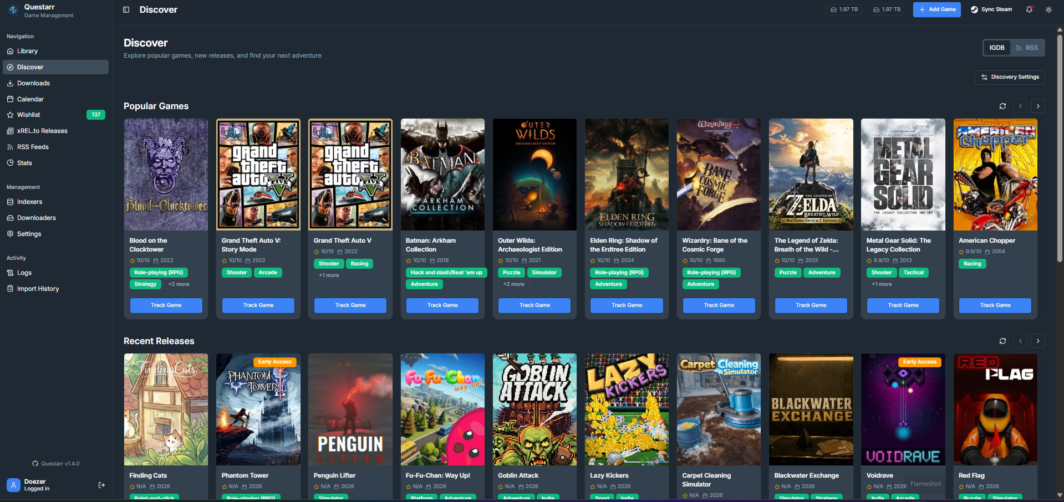Viewport: 1064px width, 502px height.
Task: Open xREL.to Releases page
Action: tap(55, 131)
